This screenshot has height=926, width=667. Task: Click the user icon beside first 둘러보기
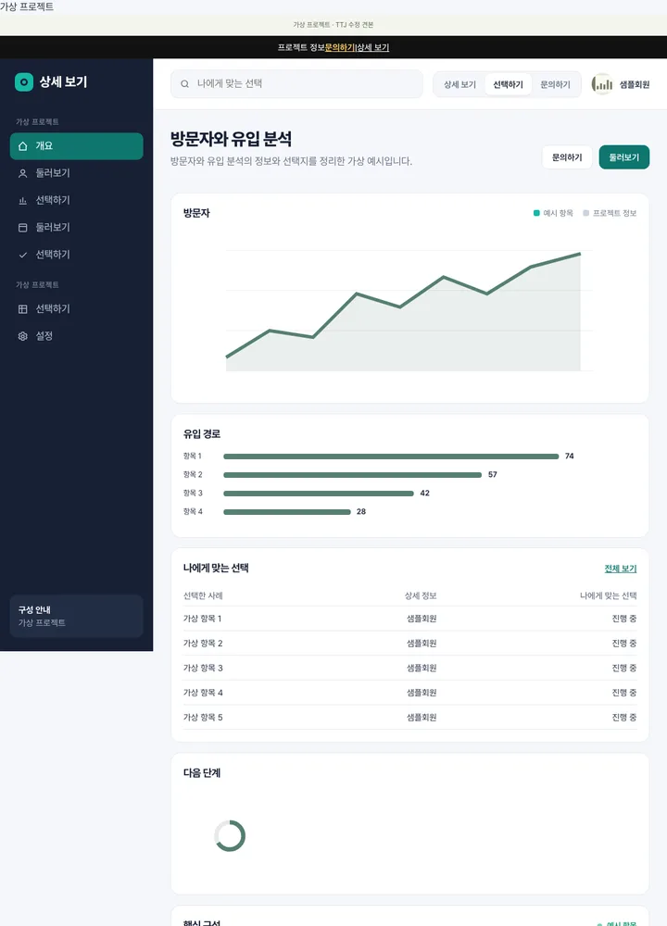point(22,173)
